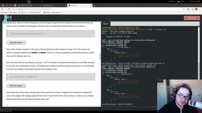Click the terminal prompt at the bottom line
This screenshot has height=113, width=202.
(117, 104)
